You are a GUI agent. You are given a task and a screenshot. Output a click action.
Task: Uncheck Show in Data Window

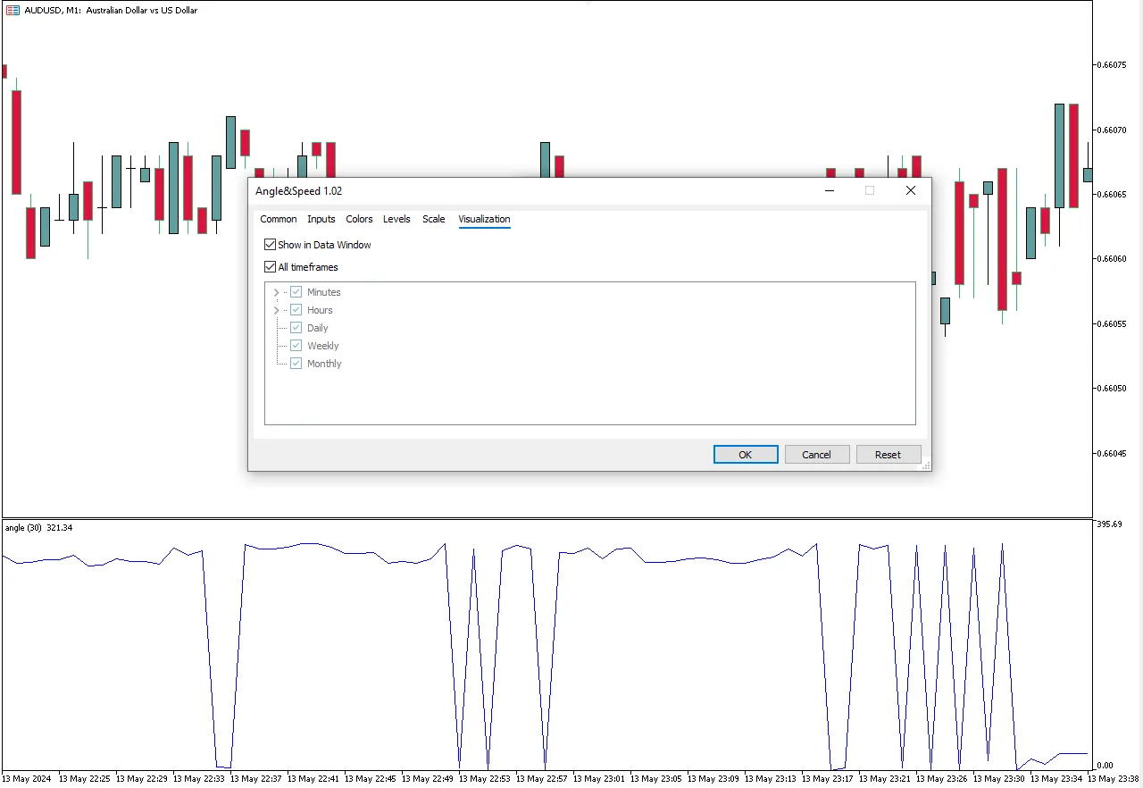pos(271,245)
